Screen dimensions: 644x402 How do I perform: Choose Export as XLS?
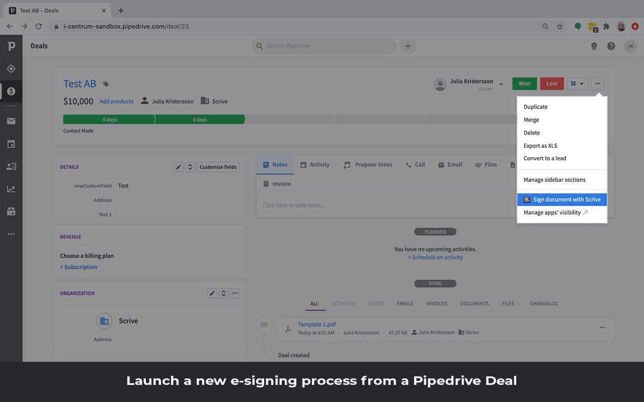click(x=562, y=146)
